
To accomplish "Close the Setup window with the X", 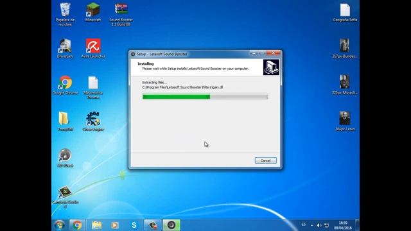I will point(274,53).
